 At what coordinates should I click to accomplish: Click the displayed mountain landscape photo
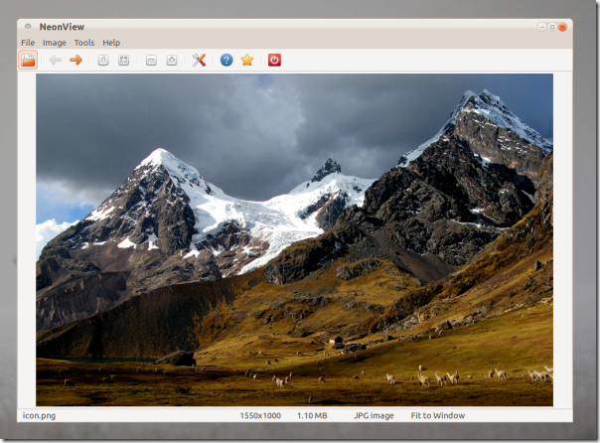point(294,239)
